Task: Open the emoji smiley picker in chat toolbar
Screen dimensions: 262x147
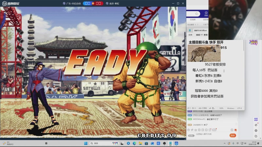Action: point(189,130)
